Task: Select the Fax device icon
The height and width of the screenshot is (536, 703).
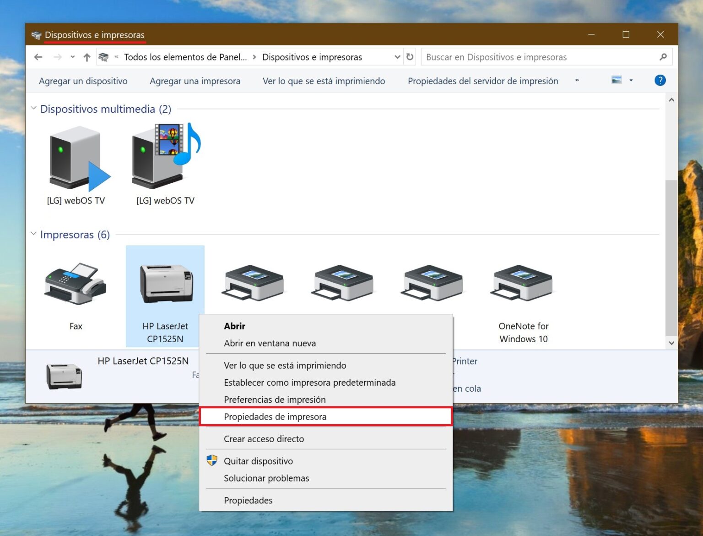Action: (76, 284)
